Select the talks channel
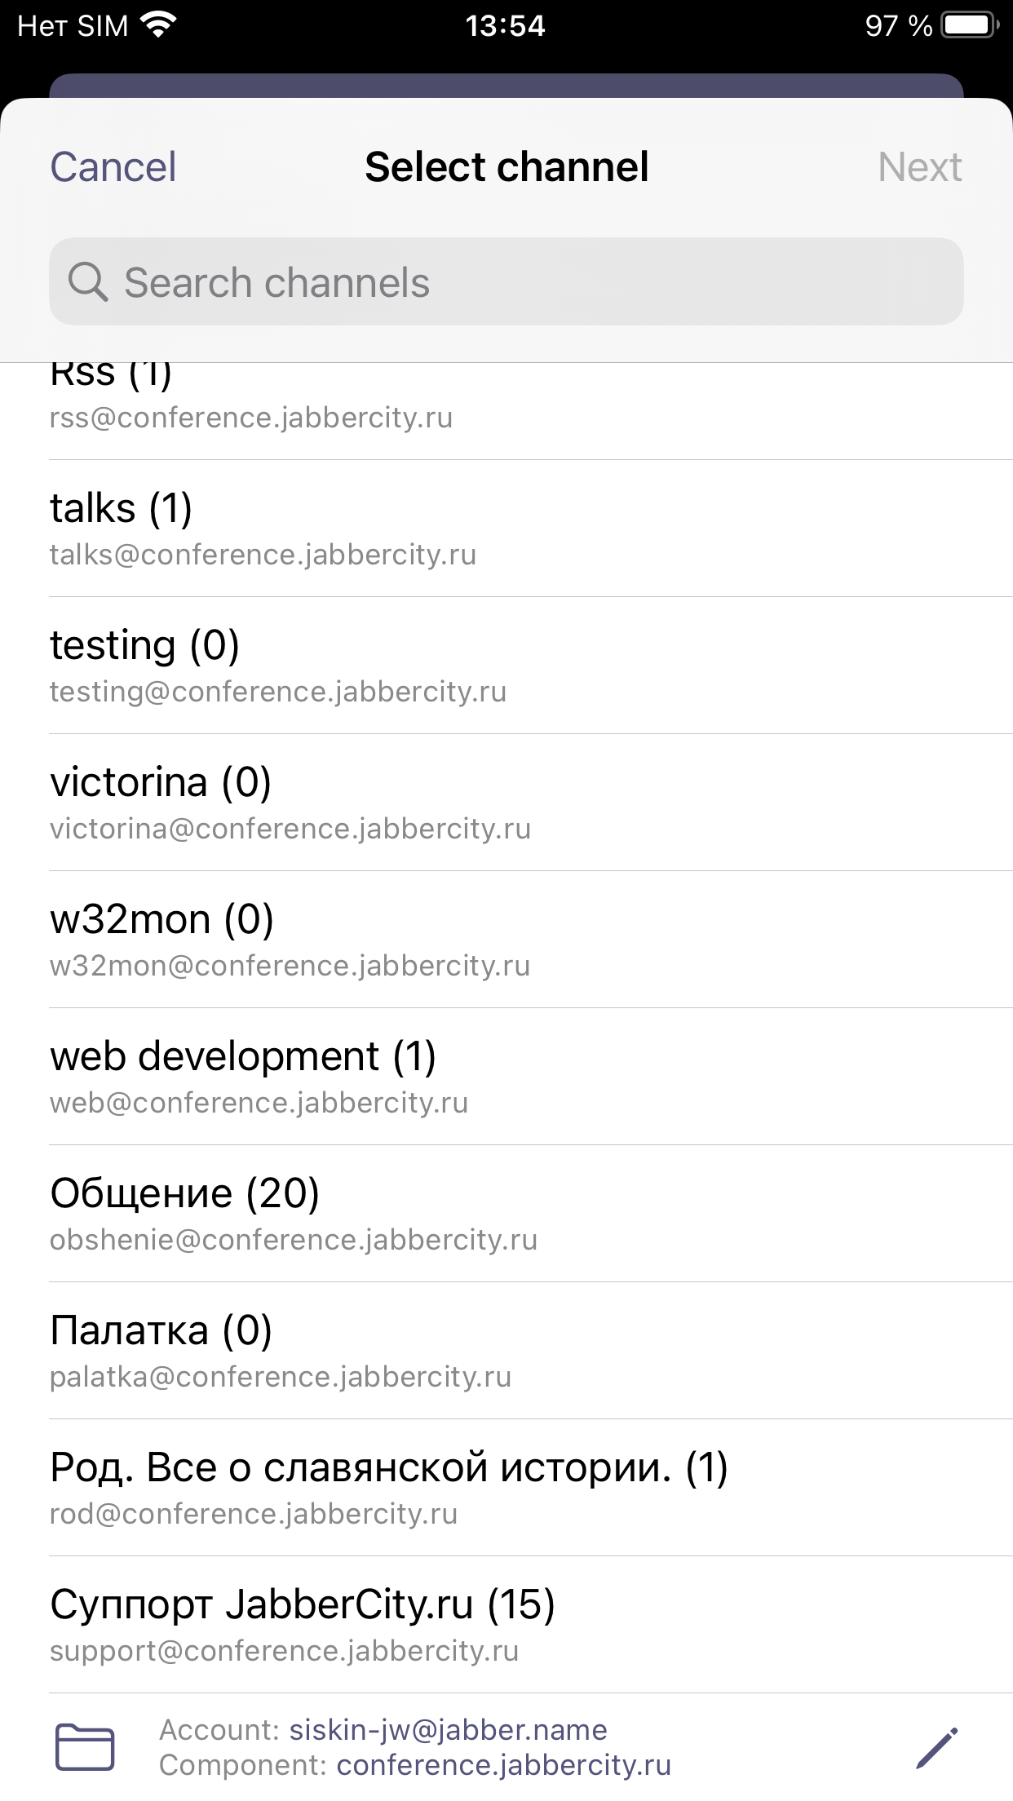The height and width of the screenshot is (1801, 1013). pyautogui.click(x=506, y=529)
